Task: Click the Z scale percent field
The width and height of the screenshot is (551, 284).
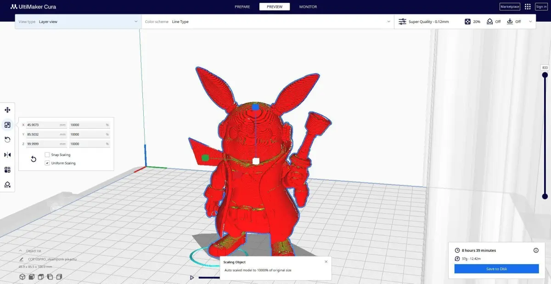Action: click(90, 144)
